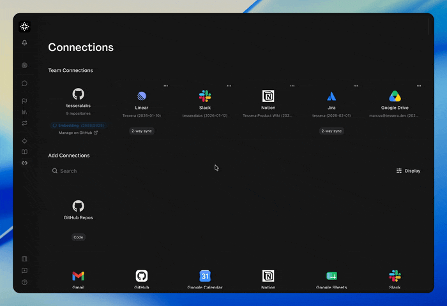Open the Google Drive connection options
Image resolution: width=447 pixels, height=306 pixels.
point(419,85)
